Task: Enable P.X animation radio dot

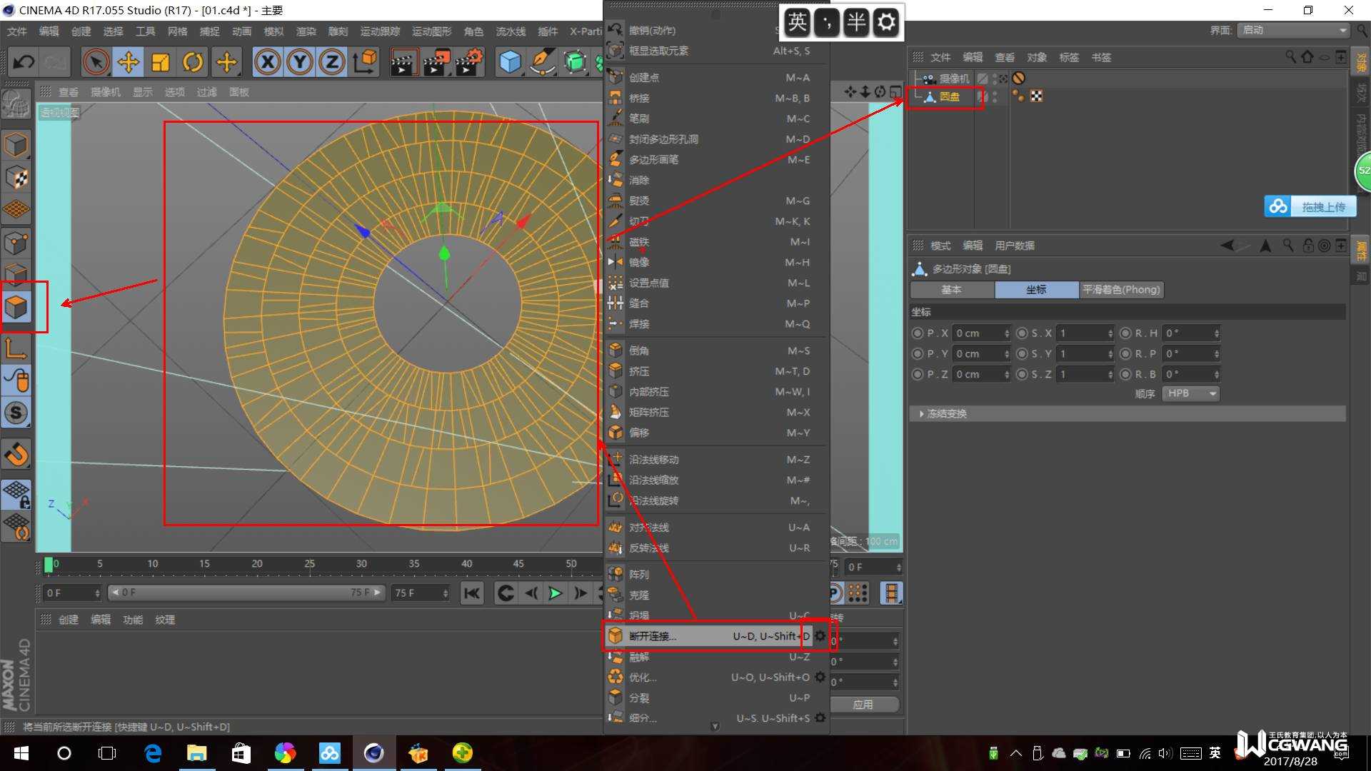Action: coord(918,333)
